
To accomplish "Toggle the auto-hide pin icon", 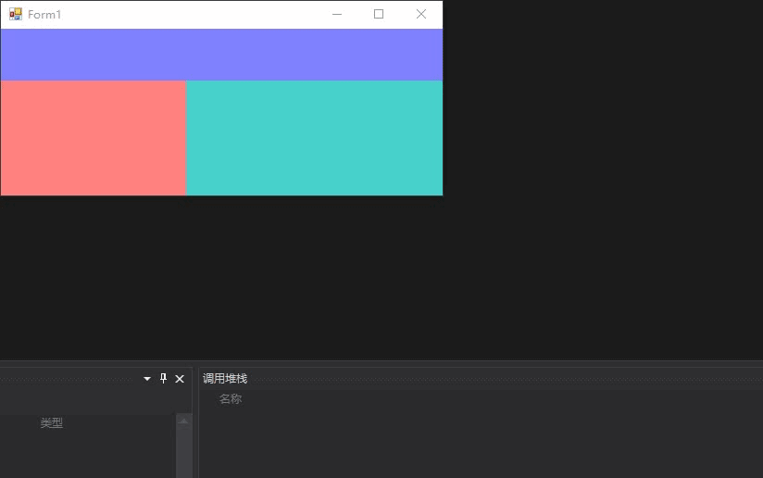I will [x=164, y=378].
